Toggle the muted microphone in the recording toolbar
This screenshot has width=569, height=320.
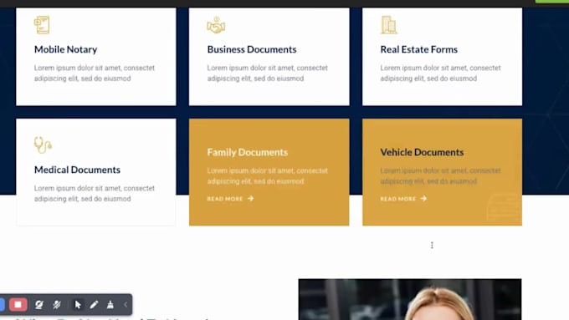57,305
